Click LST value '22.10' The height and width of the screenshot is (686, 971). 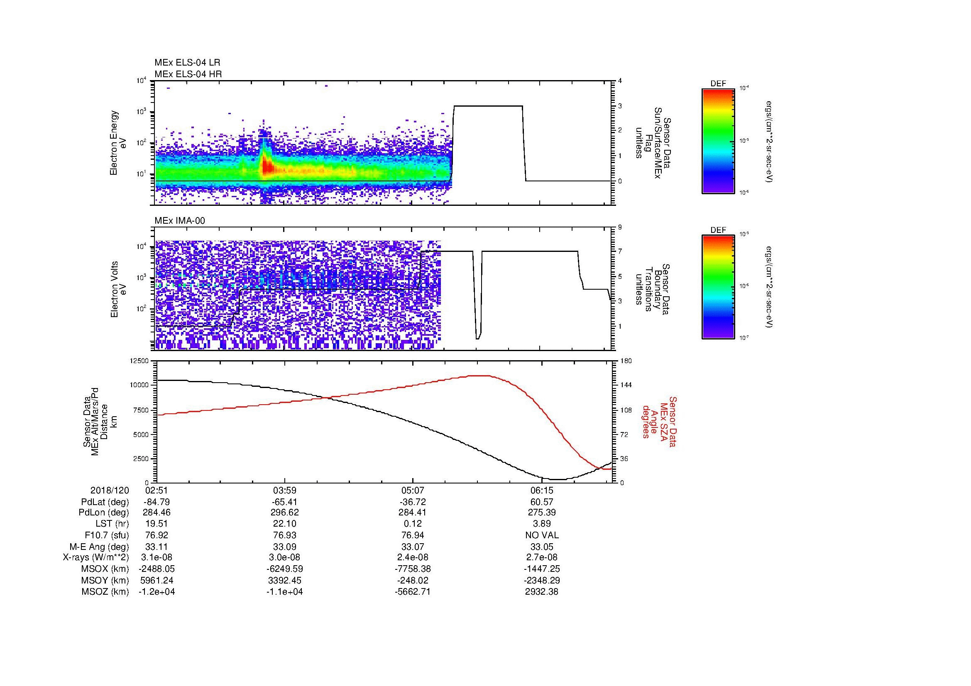[x=285, y=524]
